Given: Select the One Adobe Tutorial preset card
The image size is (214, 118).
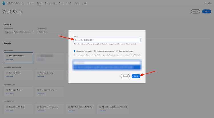Looking at the screenshot, I should tap(19, 58).
